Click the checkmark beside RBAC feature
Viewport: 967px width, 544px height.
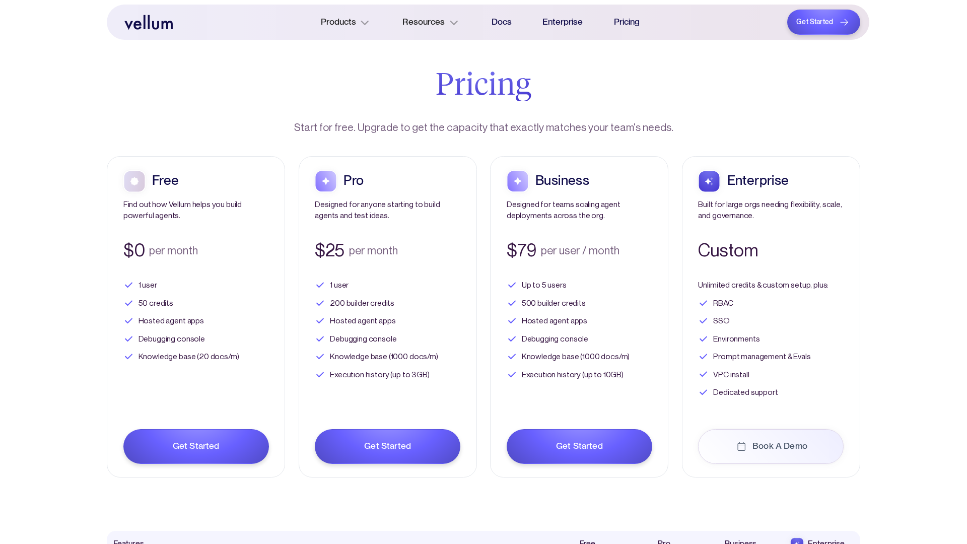point(704,303)
